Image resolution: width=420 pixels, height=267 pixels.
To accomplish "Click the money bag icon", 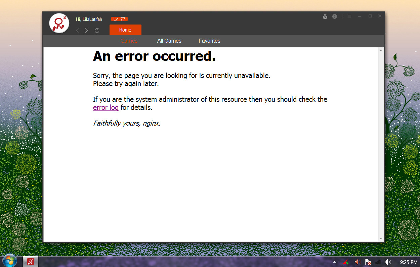I will click(x=325, y=16).
